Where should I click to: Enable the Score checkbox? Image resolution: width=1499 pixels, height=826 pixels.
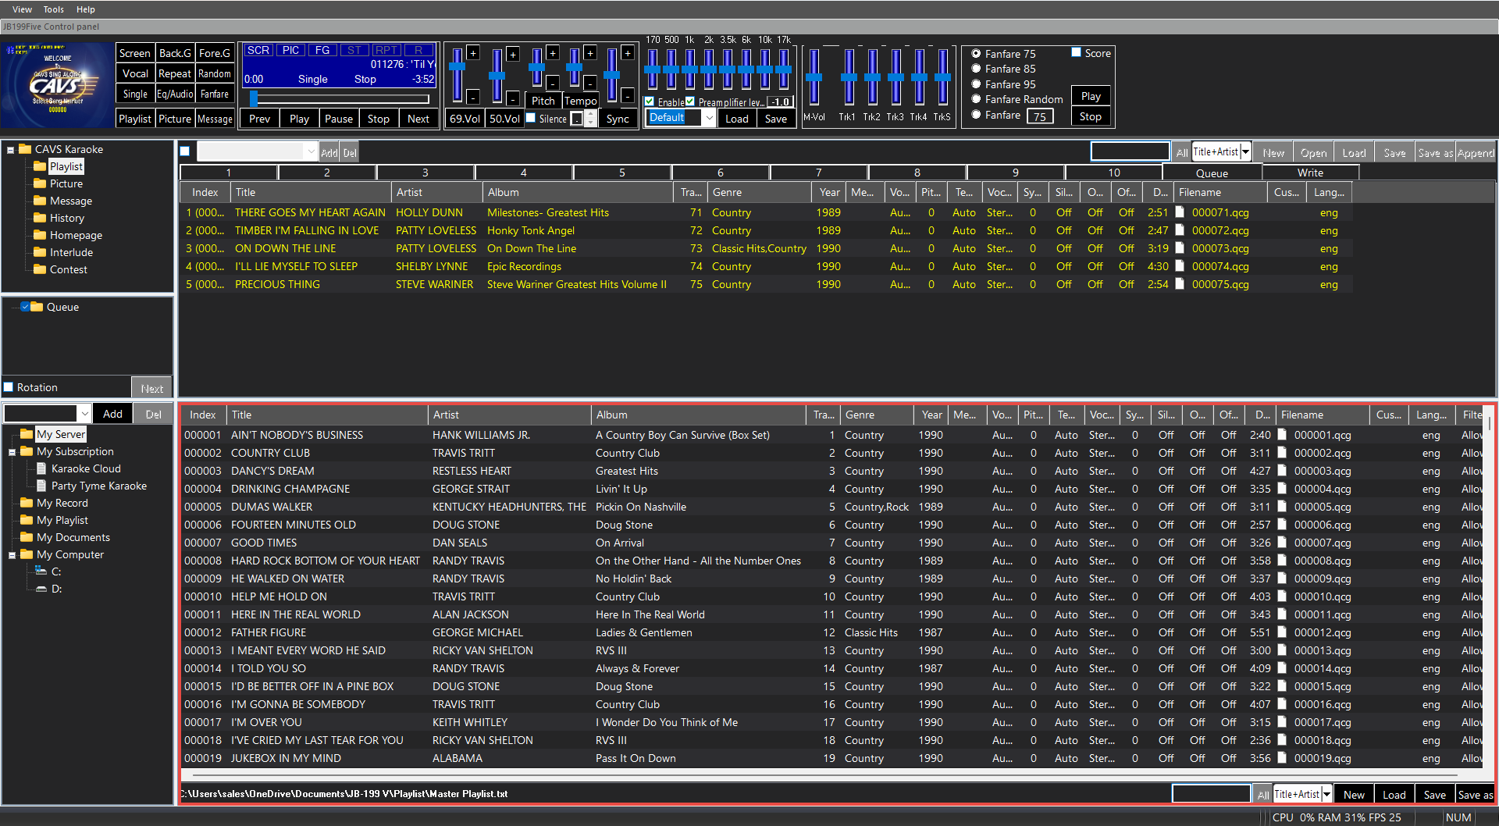(x=1077, y=53)
